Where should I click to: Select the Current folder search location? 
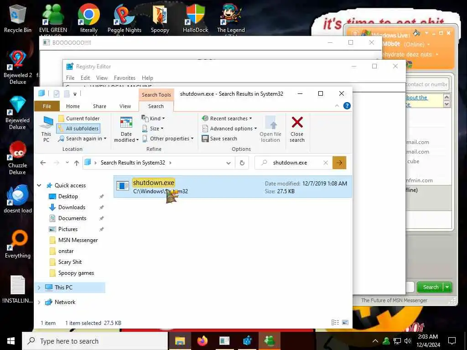[x=79, y=118]
